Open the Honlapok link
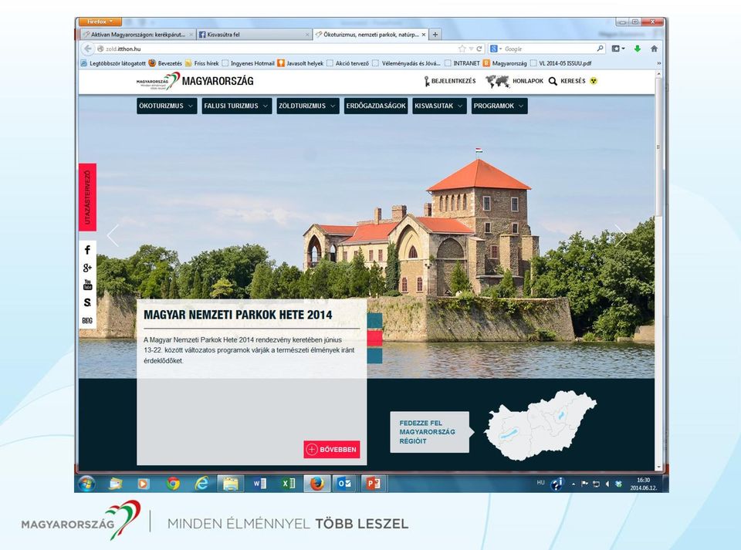This screenshot has width=741, height=550. [x=528, y=81]
